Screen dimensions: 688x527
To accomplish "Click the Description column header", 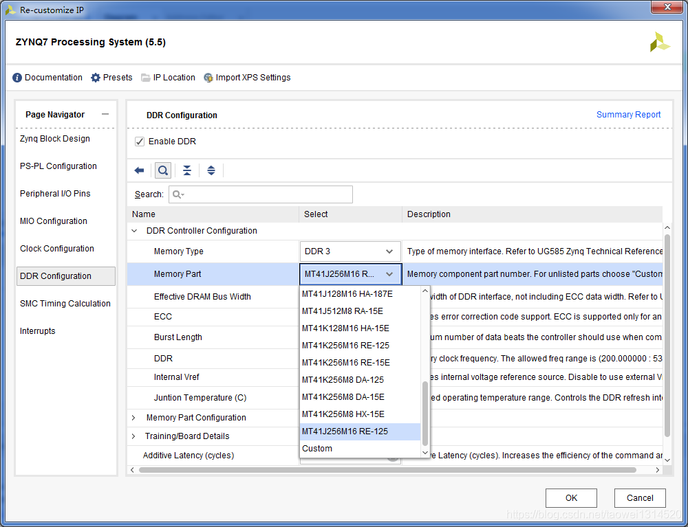I will 533,214.
